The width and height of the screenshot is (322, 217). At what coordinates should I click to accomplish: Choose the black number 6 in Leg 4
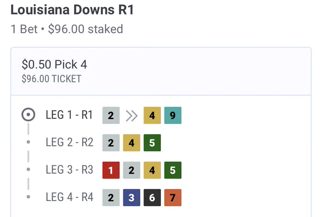tap(152, 198)
